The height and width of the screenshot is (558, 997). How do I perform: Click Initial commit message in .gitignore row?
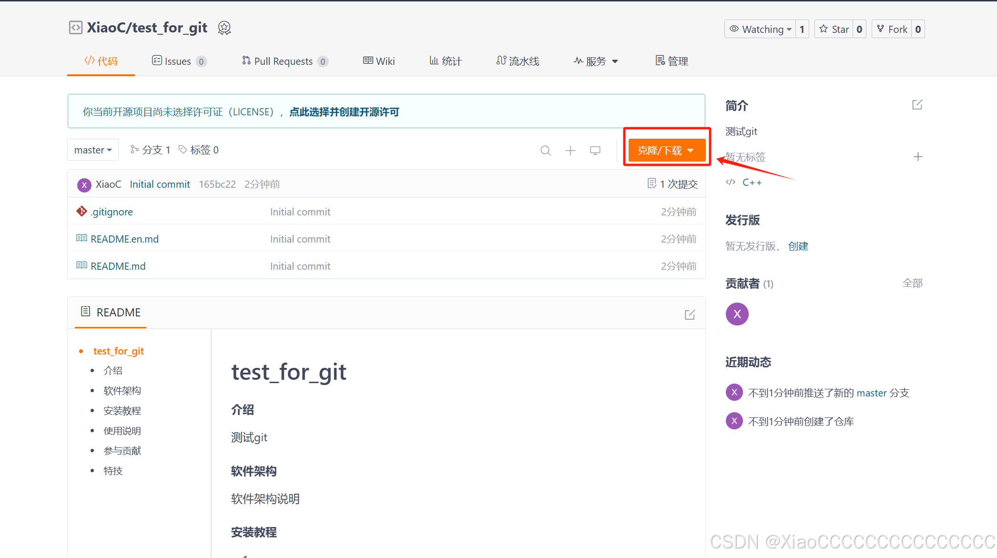pyautogui.click(x=300, y=212)
